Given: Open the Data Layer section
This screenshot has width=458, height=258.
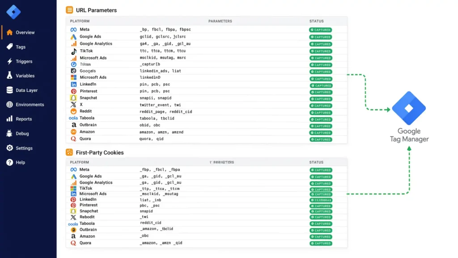Looking at the screenshot, I should point(26,90).
